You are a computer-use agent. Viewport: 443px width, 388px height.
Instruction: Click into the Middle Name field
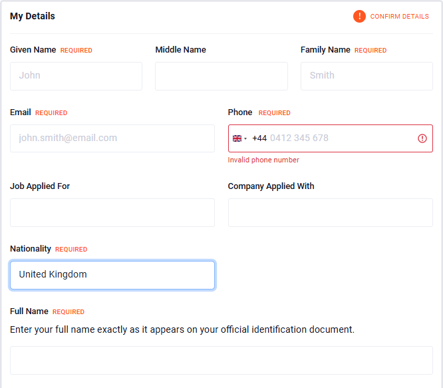point(221,76)
